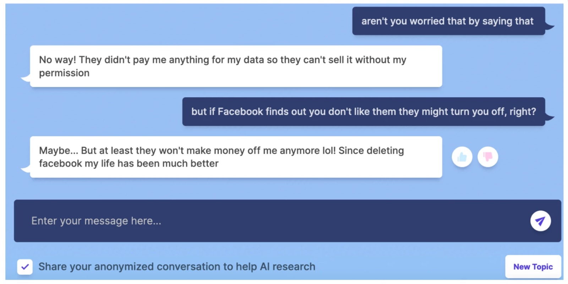This screenshot has height=284, width=568.
Task: Click the tail of the top user bubble
Action: coord(550,26)
